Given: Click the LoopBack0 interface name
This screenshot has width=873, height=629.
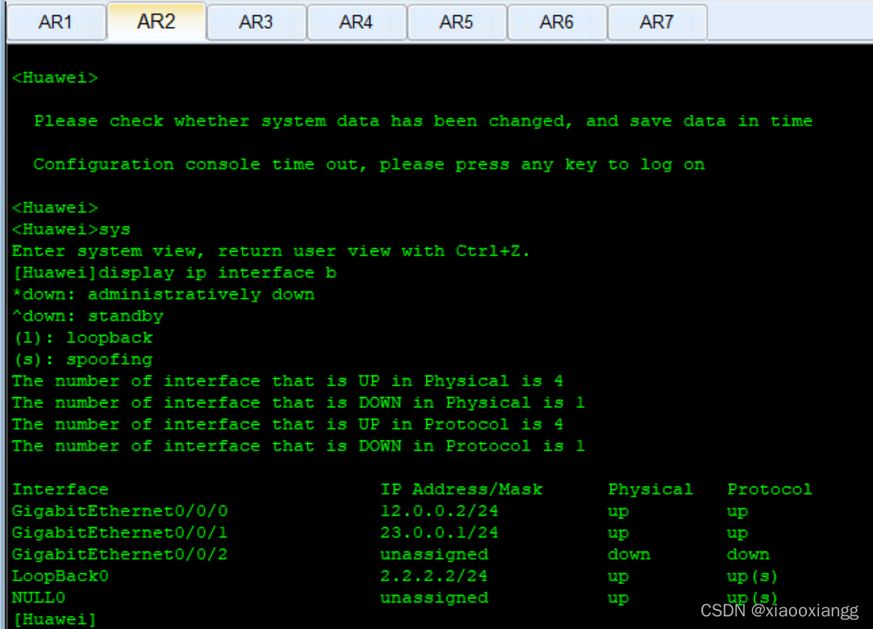Looking at the screenshot, I should [60, 576].
